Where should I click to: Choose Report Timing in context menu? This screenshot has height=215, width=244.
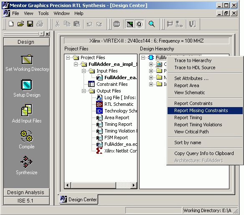pos(205,117)
